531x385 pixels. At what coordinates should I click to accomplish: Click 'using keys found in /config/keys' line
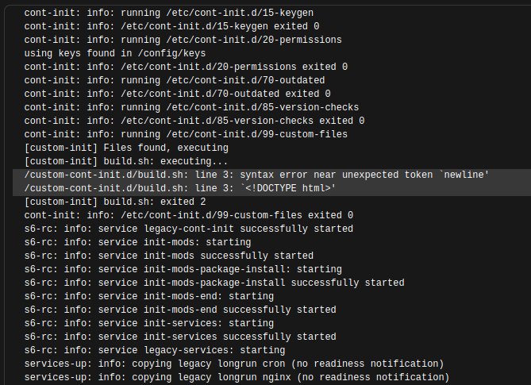click(115, 53)
